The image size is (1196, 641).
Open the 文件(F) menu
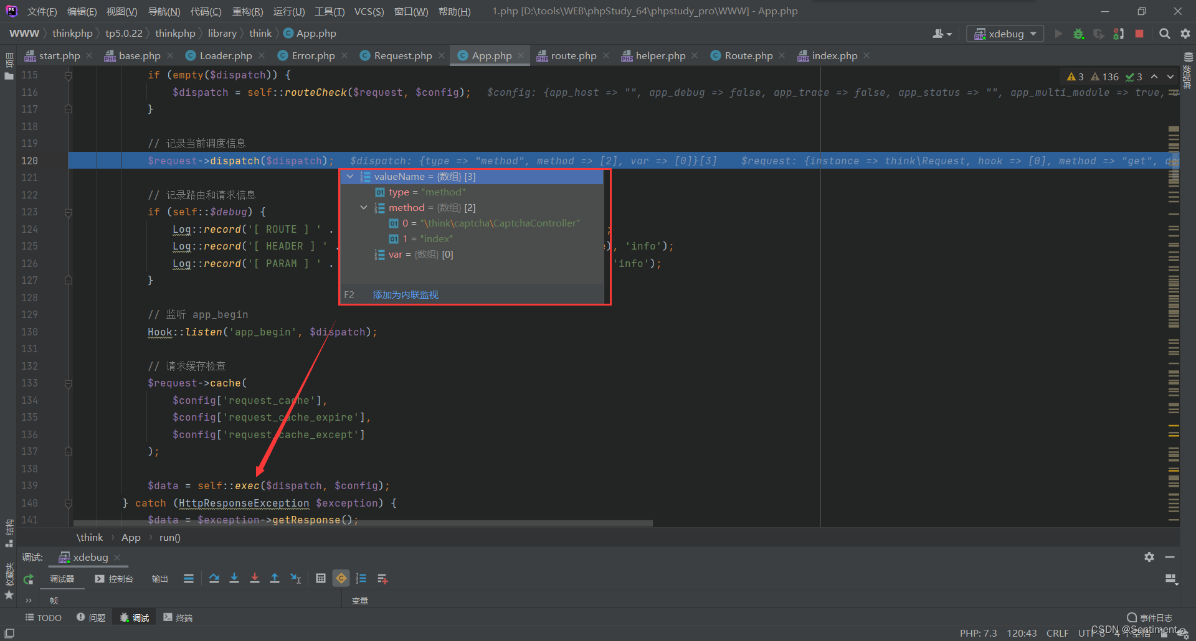click(x=42, y=11)
